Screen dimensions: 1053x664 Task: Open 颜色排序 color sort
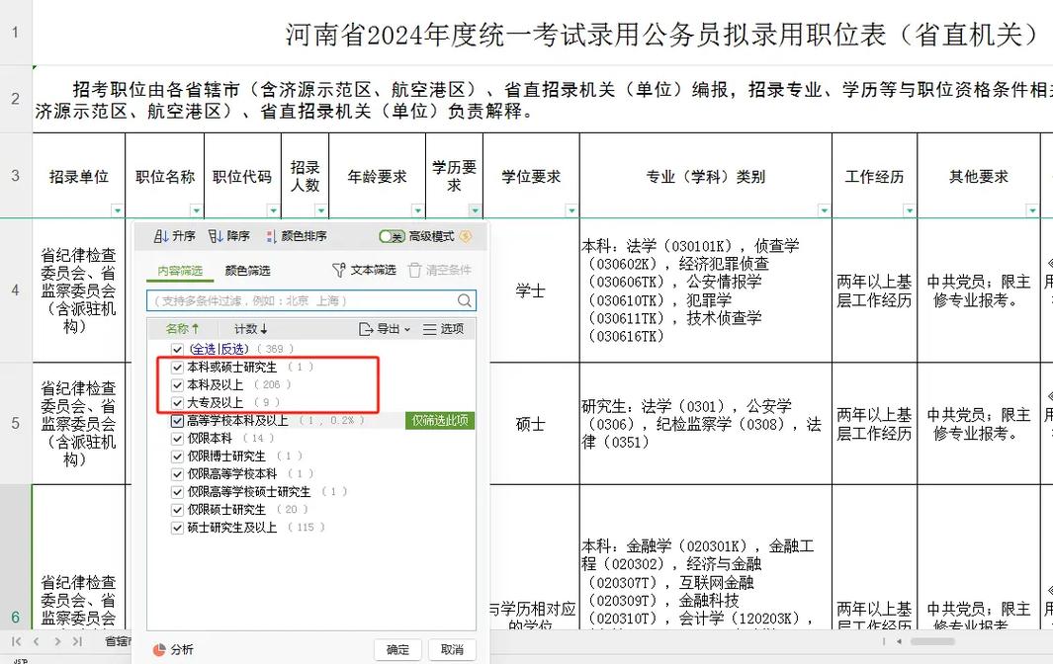[x=297, y=236]
